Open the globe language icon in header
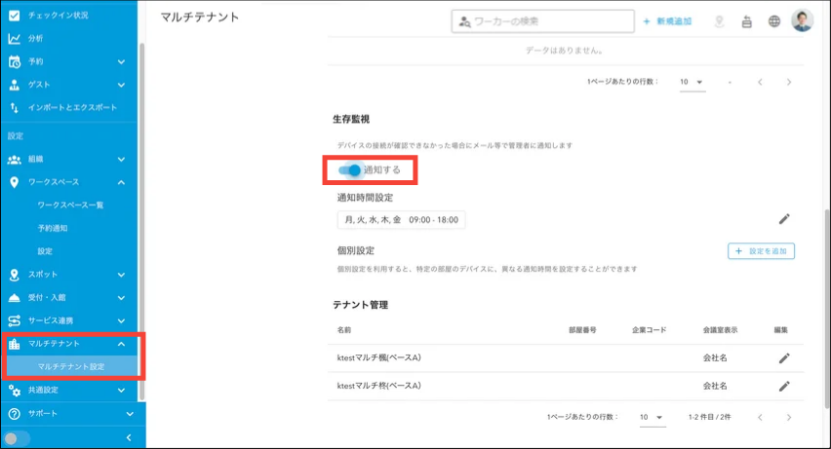 point(773,20)
